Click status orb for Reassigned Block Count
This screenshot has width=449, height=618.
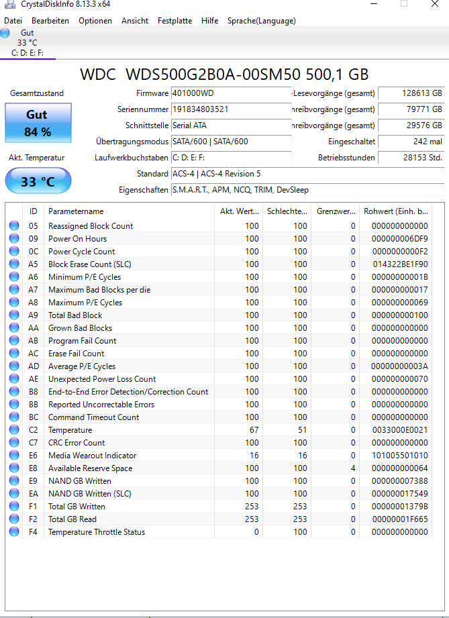14,225
